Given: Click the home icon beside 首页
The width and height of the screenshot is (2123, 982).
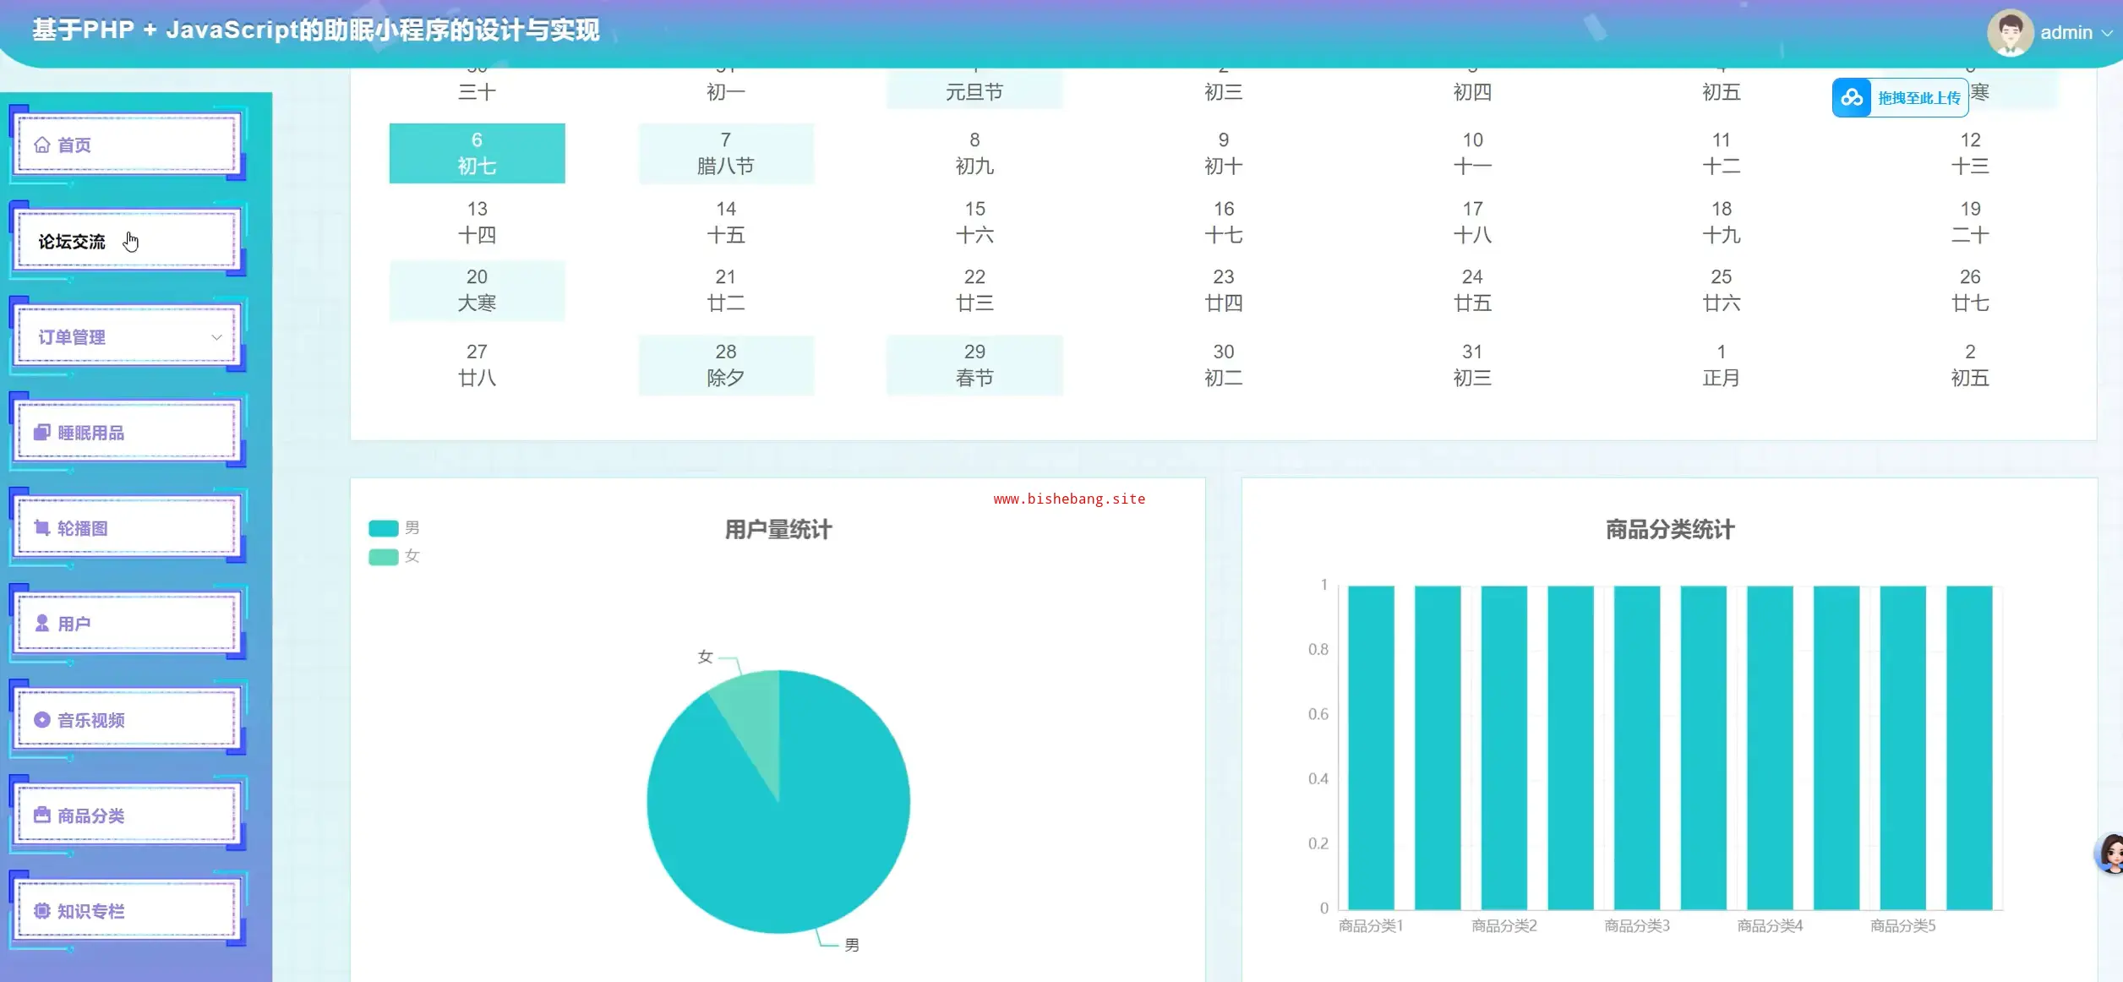Looking at the screenshot, I should click(41, 145).
